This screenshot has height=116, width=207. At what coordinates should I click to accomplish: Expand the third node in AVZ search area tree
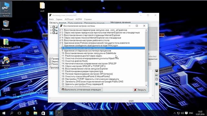coord(51,33)
